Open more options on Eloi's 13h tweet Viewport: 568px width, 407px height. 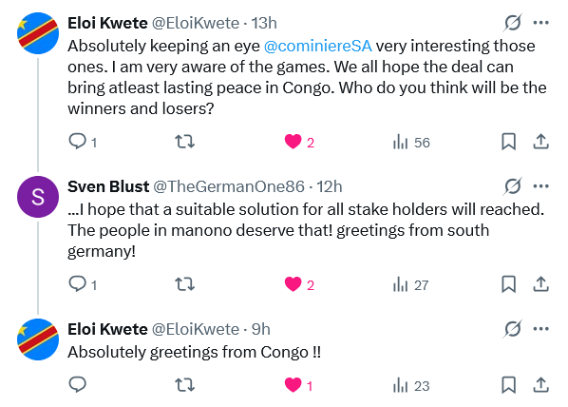(x=540, y=23)
